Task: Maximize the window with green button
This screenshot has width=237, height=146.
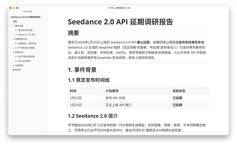Action: pyautogui.click(x=17, y=8)
